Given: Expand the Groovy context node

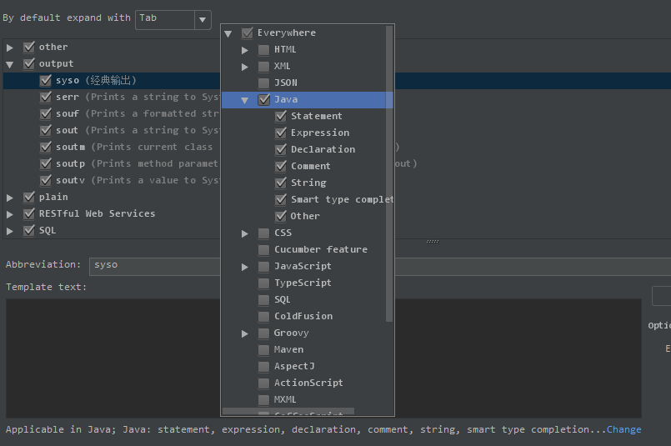Looking at the screenshot, I should coord(245,333).
